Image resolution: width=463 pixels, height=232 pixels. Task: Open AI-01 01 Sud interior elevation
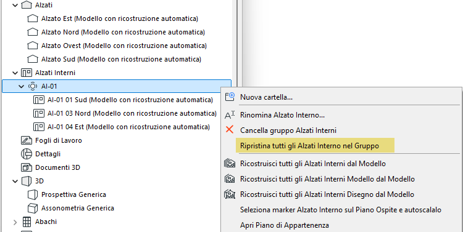[x=130, y=100]
